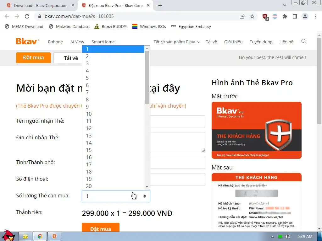Select quantity 20 in the dropdown list
The height and width of the screenshot is (241, 322).
pos(113,186)
